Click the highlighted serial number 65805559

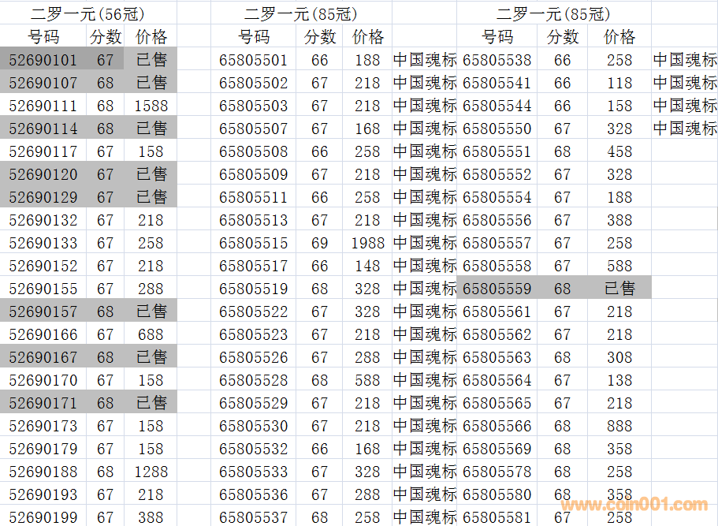497,289
